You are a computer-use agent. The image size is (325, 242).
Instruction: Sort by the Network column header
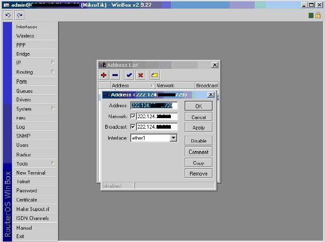point(175,85)
